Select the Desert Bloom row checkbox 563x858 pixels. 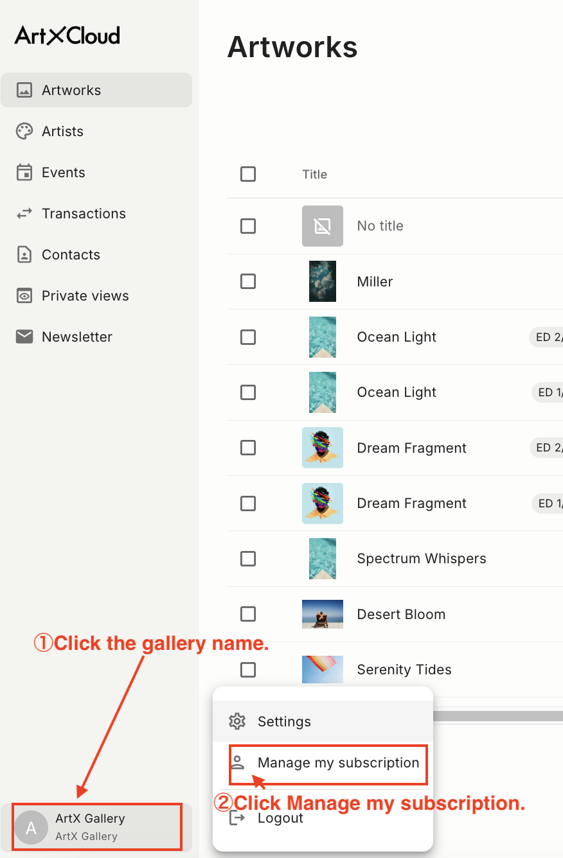pyautogui.click(x=248, y=614)
